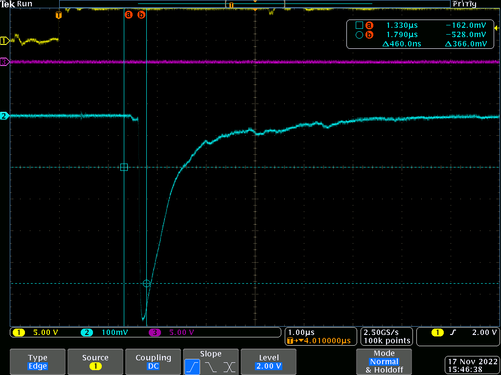
Task: Click the channel 1 yellow ground marker
Action: (4, 41)
